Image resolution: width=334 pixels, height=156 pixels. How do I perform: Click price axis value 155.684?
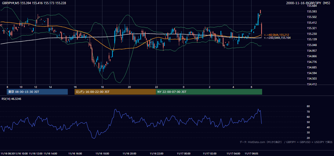[x=312, y=6]
